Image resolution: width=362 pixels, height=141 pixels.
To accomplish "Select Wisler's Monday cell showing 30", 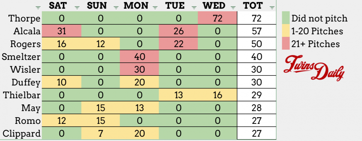I will pyautogui.click(x=139, y=69).
